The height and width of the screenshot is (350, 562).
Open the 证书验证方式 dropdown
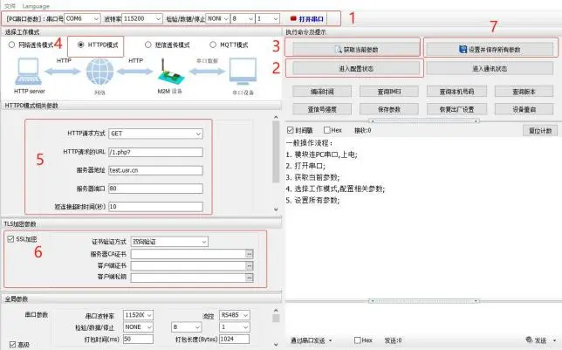(203, 242)
